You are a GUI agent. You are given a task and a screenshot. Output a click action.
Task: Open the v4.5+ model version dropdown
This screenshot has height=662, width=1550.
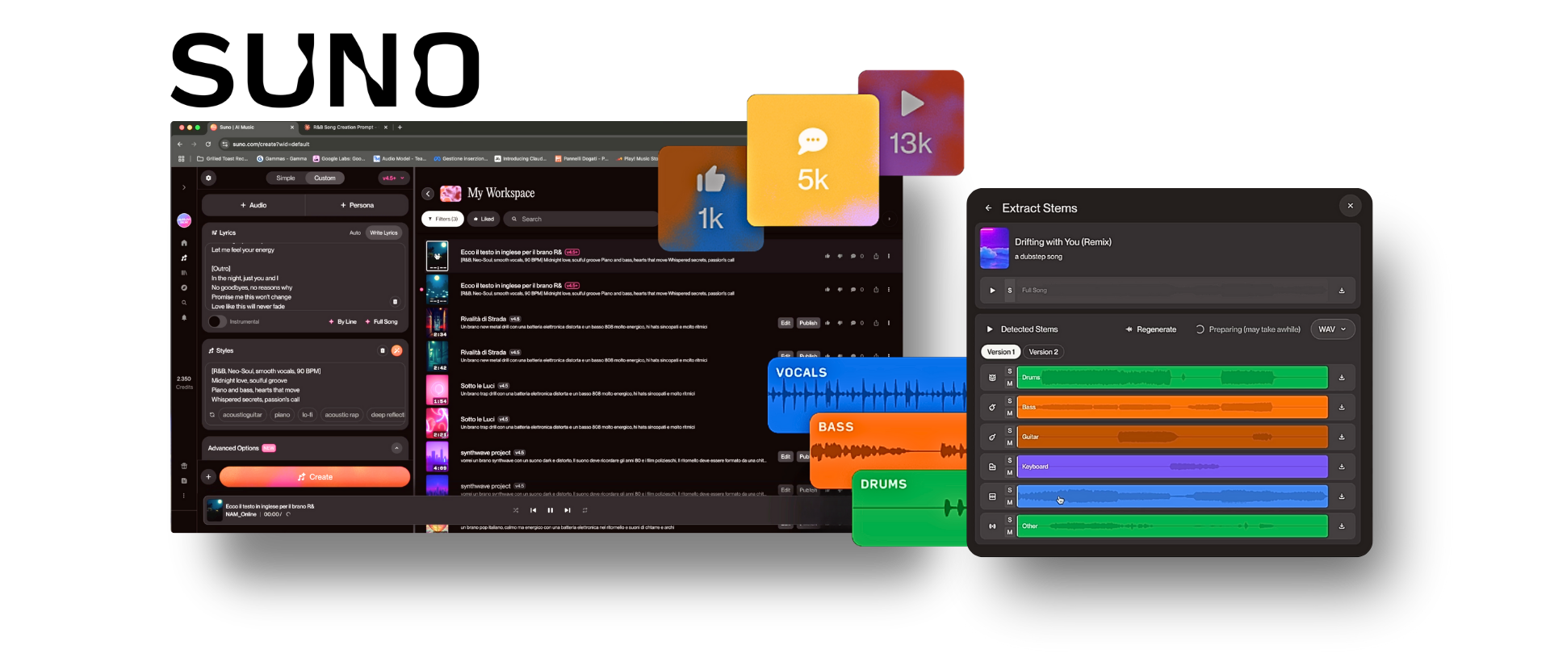[x=393, y=178]
